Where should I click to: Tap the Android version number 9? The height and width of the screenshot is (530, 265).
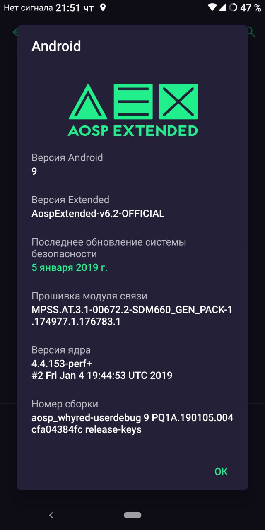point(34,171)
